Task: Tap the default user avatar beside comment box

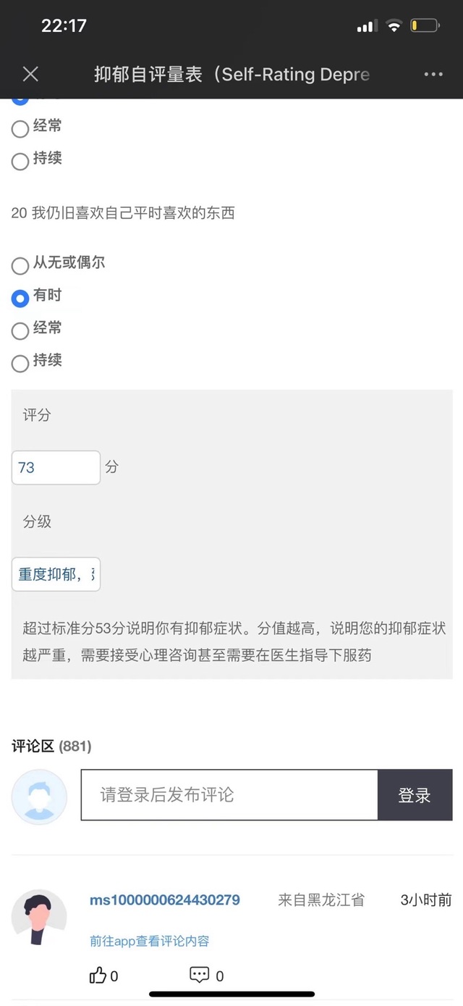Action: point(39,797)
